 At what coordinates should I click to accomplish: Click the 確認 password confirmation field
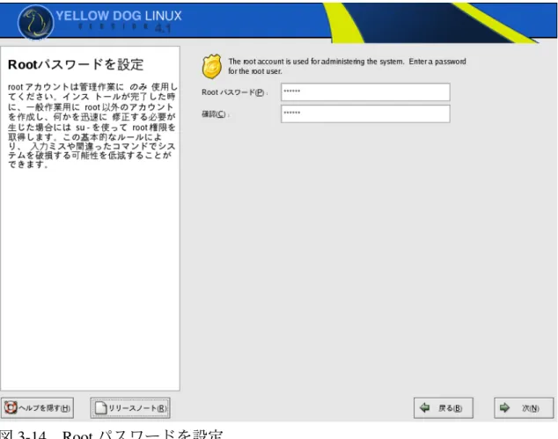click(x=365, y=113)
